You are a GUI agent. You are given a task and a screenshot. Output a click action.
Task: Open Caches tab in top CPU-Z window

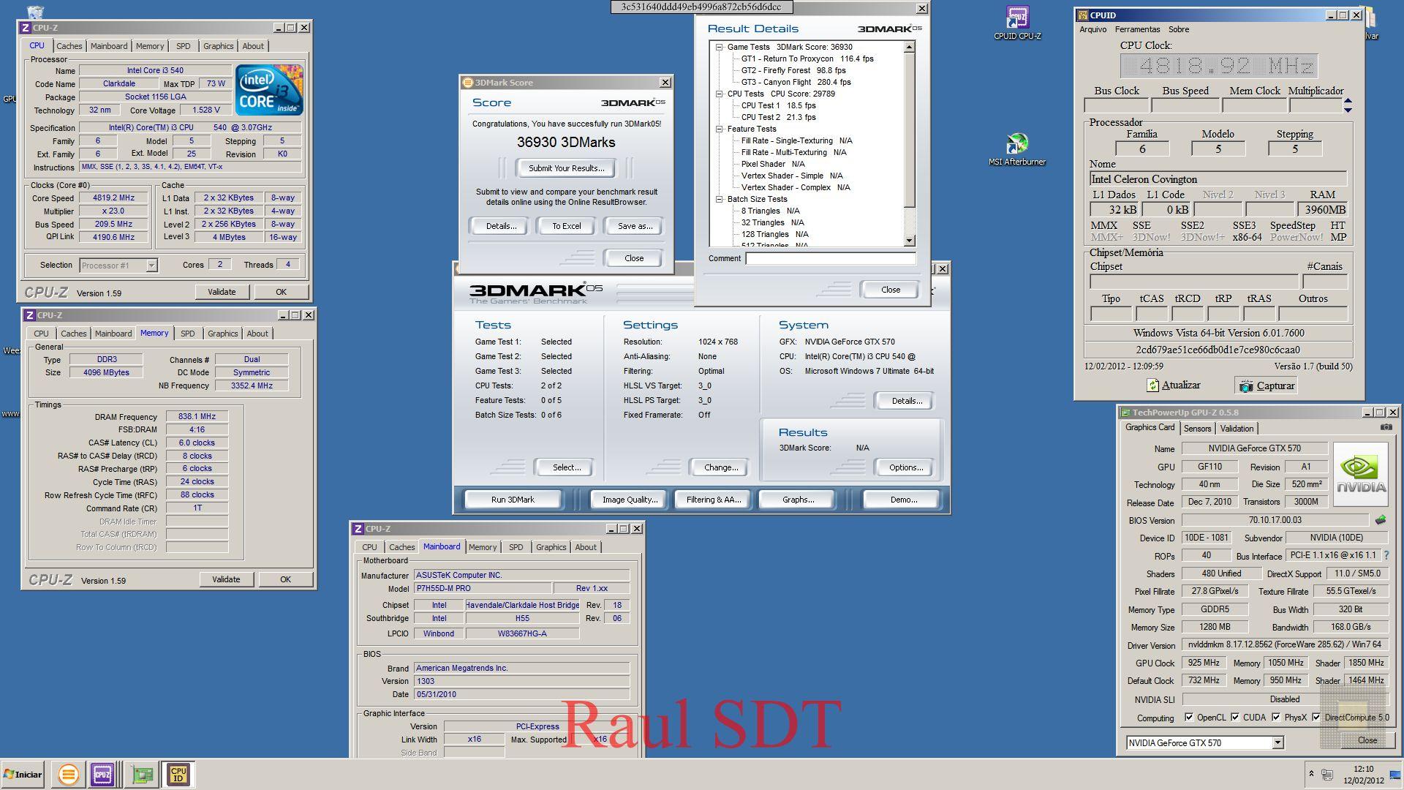click(x=69, y=46)
